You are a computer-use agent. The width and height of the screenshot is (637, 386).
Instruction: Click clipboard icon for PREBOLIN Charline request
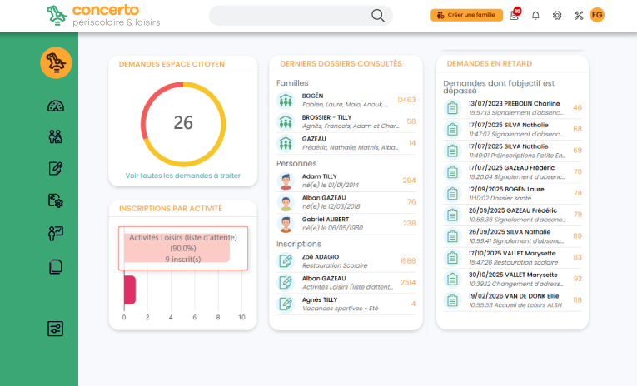pos(452,108)
